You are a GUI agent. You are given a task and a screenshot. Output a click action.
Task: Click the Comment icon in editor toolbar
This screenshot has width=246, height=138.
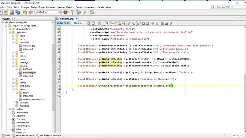pyautogui.click(x=162, y=23)
